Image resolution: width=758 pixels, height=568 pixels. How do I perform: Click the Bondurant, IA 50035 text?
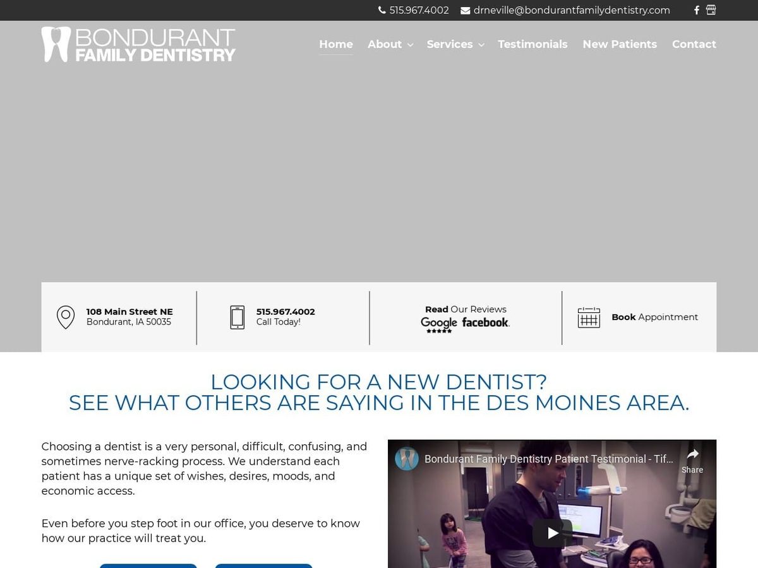[129, 322]
